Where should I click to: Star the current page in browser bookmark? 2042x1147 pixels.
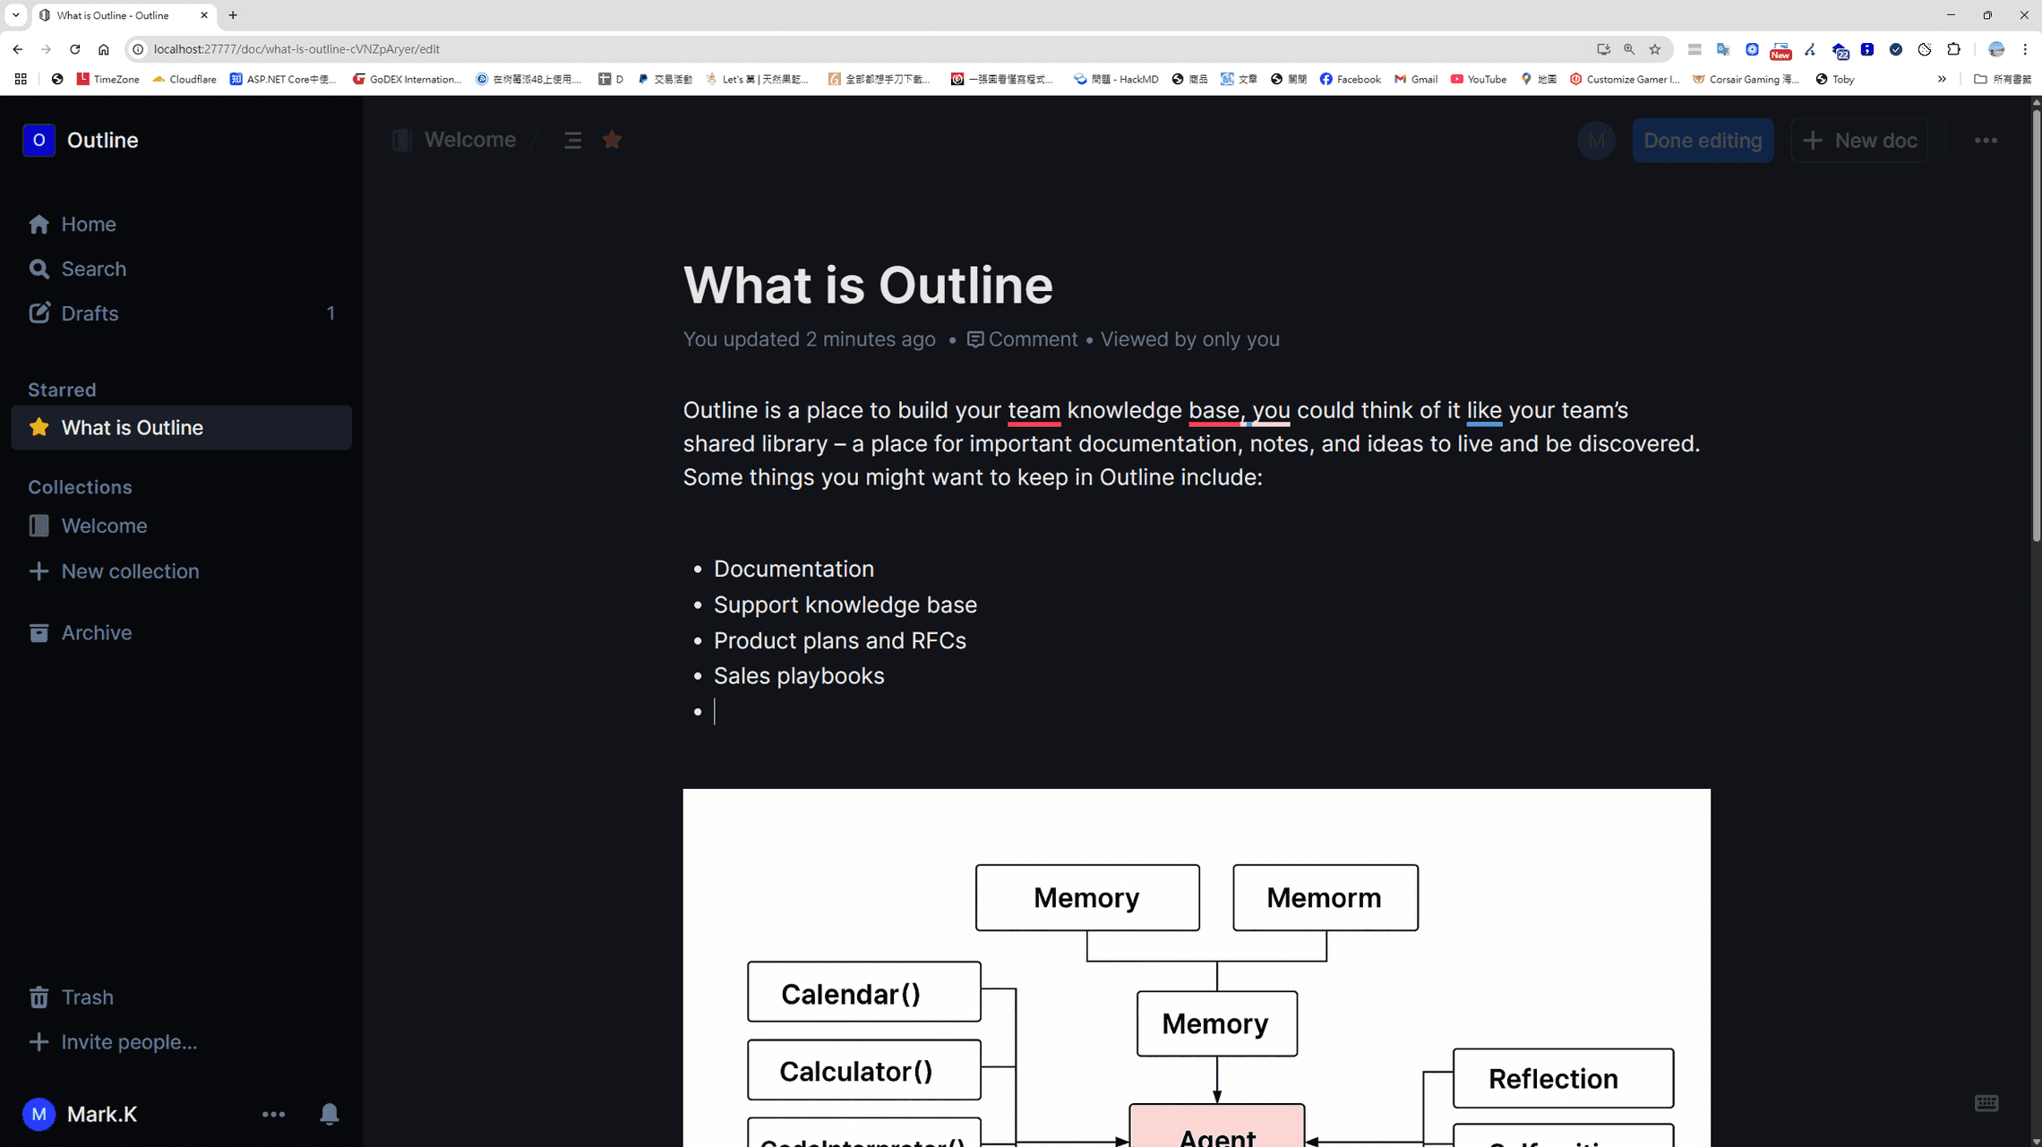[1654, 49]
